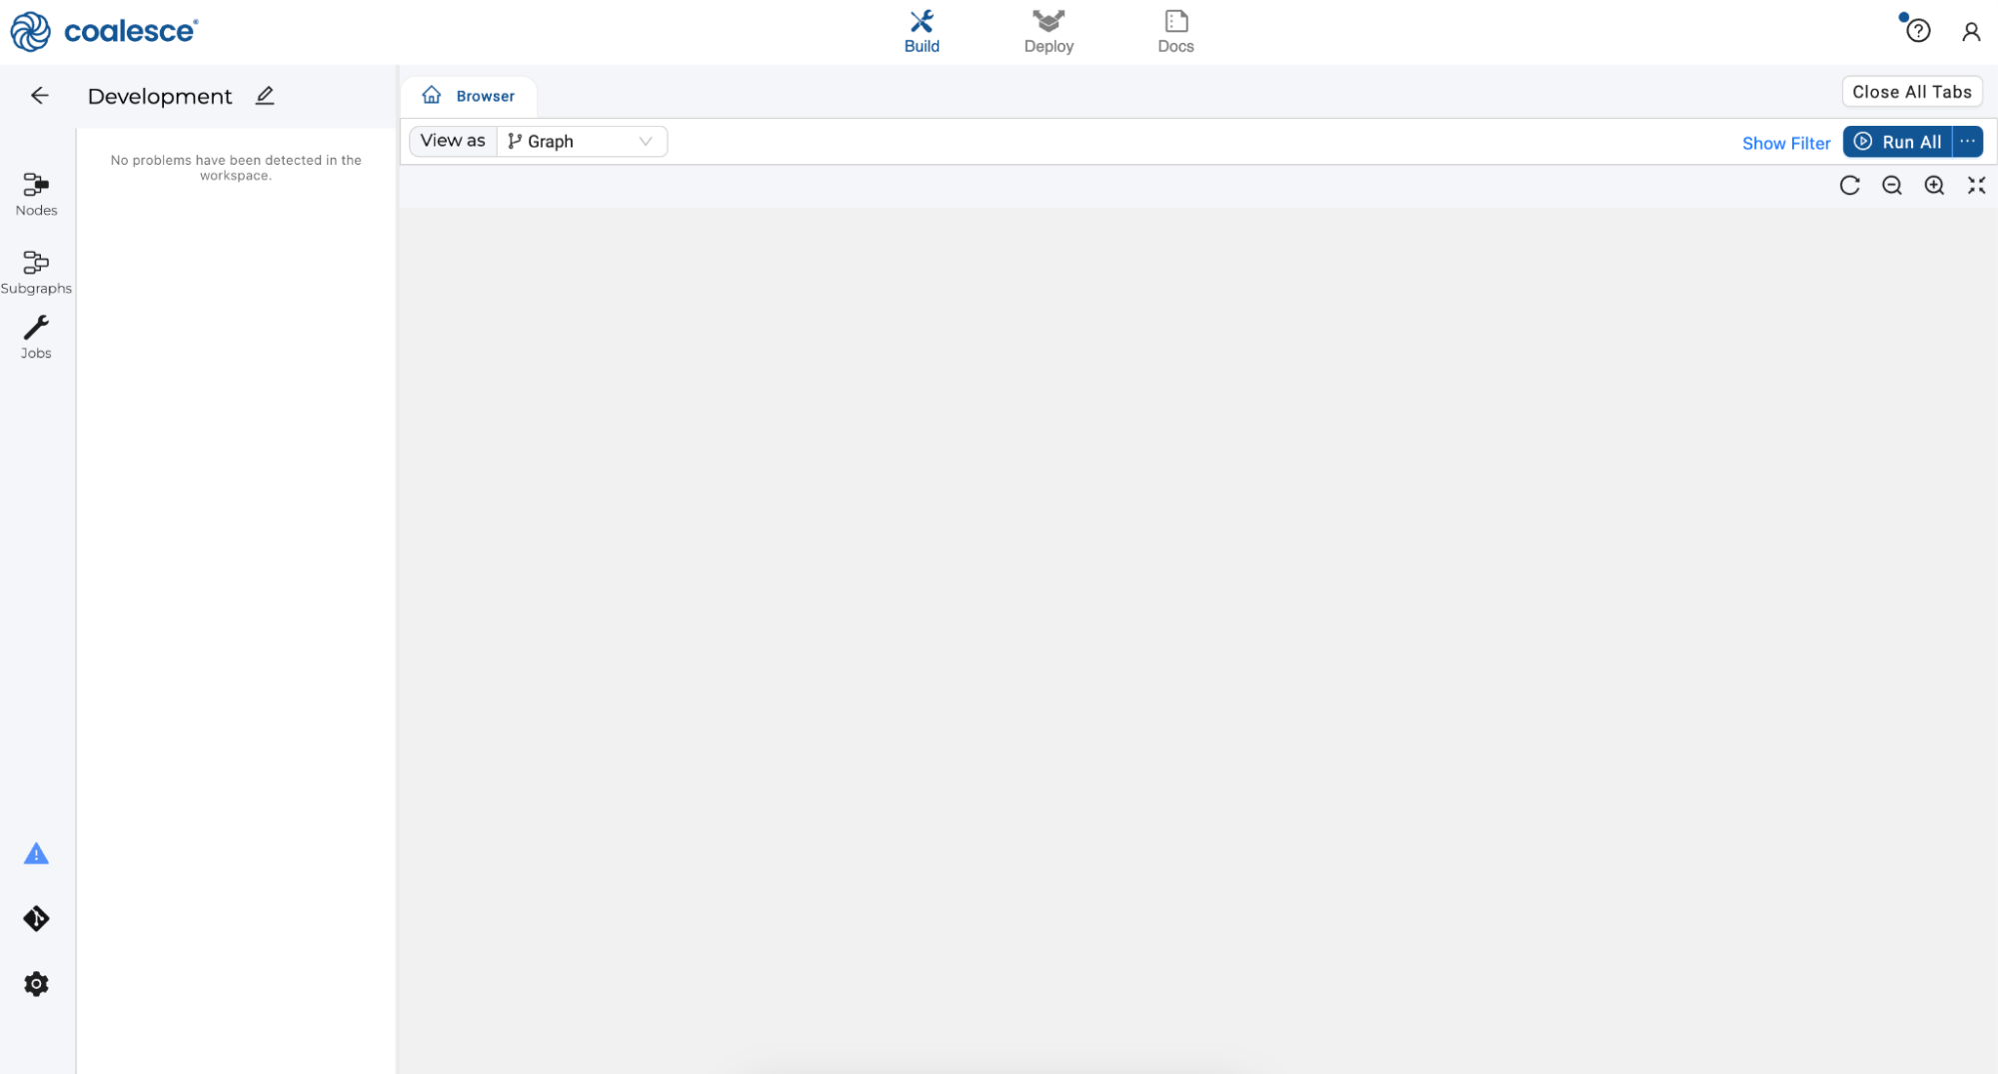Screen dimensions: 1998x1074
Task: Select the Browser tab
Action: (469, 96)
